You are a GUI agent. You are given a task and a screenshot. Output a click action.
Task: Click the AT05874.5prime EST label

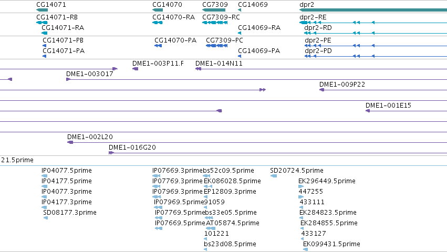pyautogui.click(x=233, y=223)
